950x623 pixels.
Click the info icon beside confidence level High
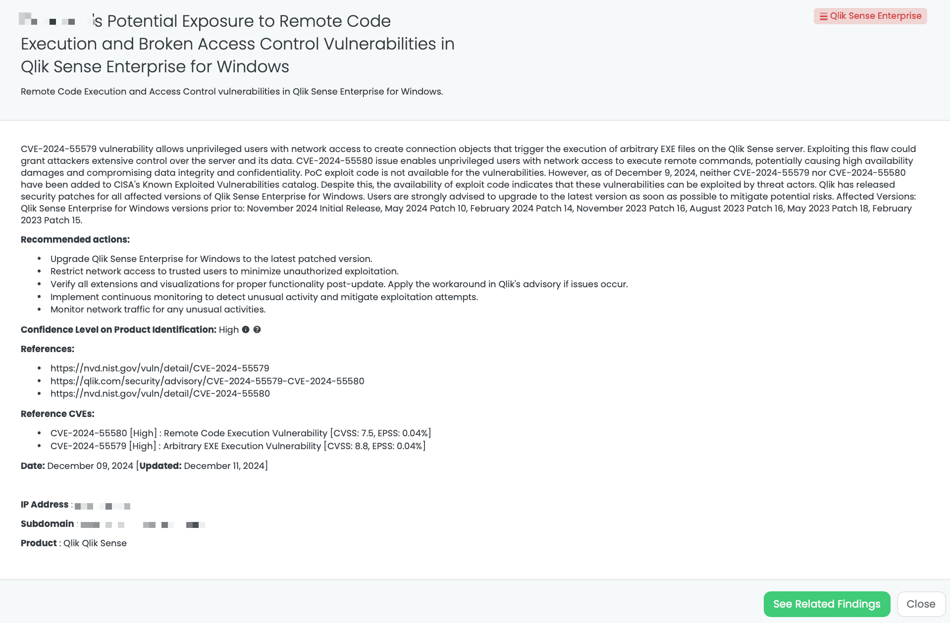coord(246,329)
